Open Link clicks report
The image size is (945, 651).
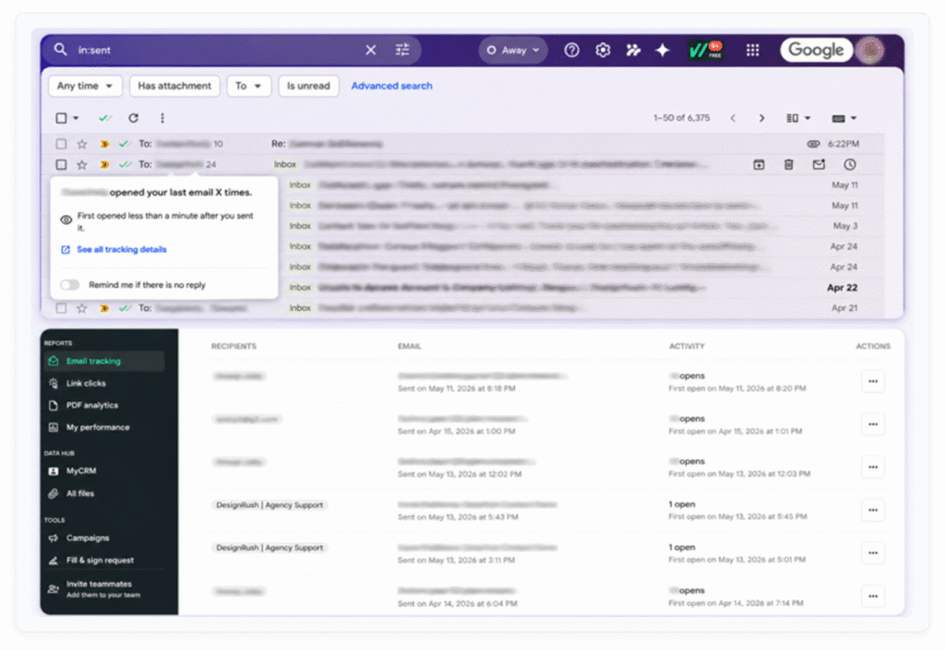click(86, 384)
